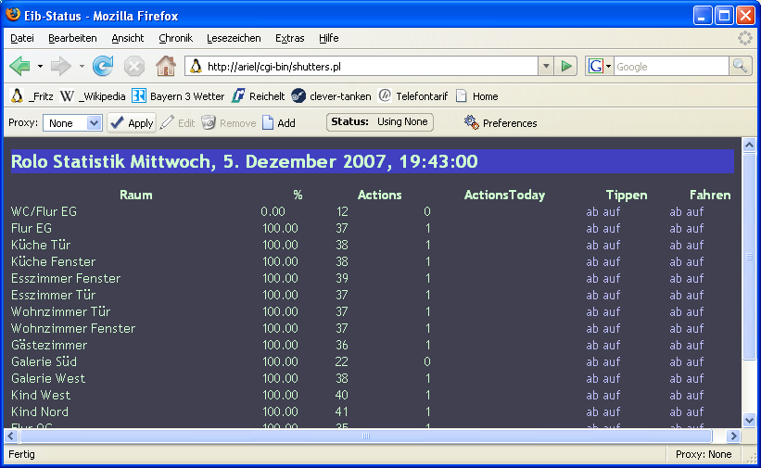Viewport: 761px width, 468px height.
Task: Click the green Go arrow button
Action: (x=567, y=66)
